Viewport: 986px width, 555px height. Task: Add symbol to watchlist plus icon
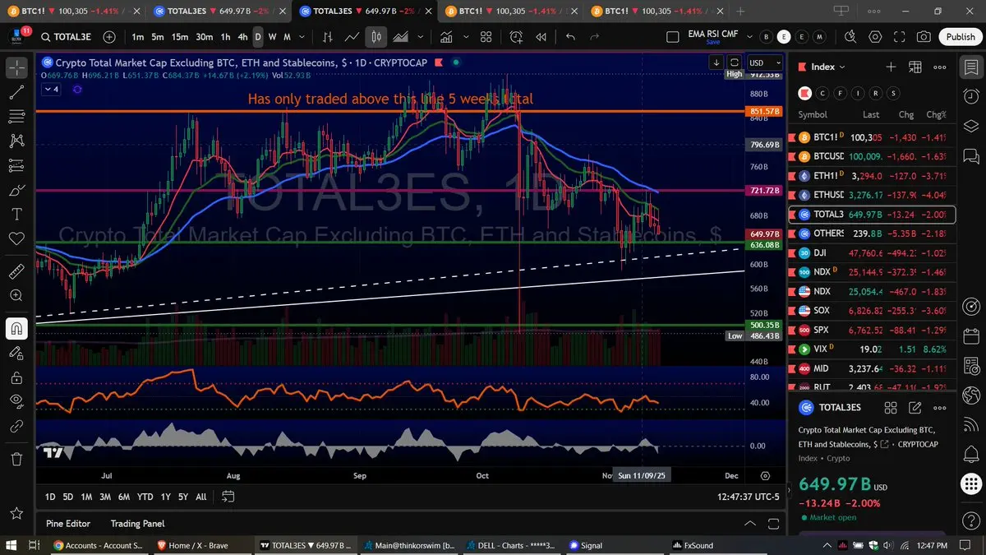tap(891, 67)
